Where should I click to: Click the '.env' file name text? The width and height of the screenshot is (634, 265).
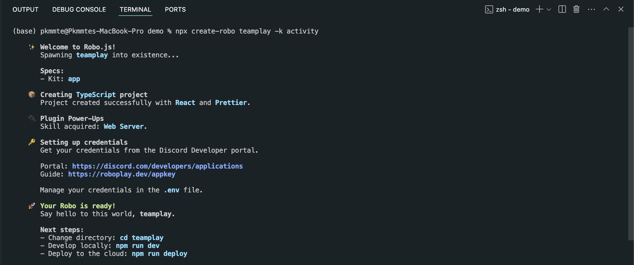[x=171, y=190]
